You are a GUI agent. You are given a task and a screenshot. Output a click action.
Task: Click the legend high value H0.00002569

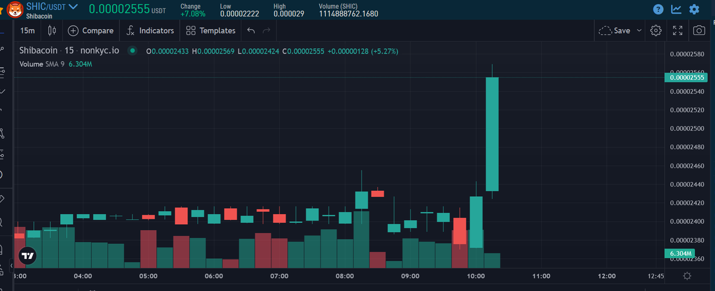coord(213,51)
